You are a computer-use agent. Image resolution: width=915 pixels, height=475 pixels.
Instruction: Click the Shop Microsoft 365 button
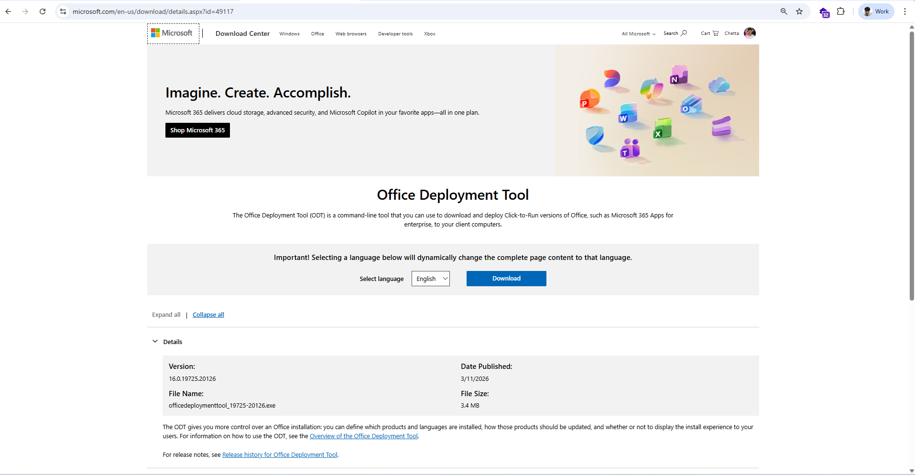tap(197, 130)
